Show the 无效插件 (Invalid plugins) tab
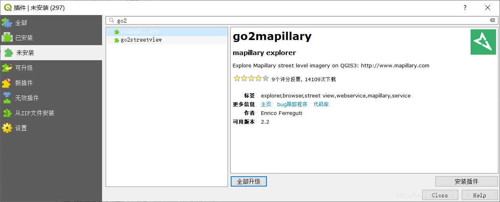 coord(51,98)
